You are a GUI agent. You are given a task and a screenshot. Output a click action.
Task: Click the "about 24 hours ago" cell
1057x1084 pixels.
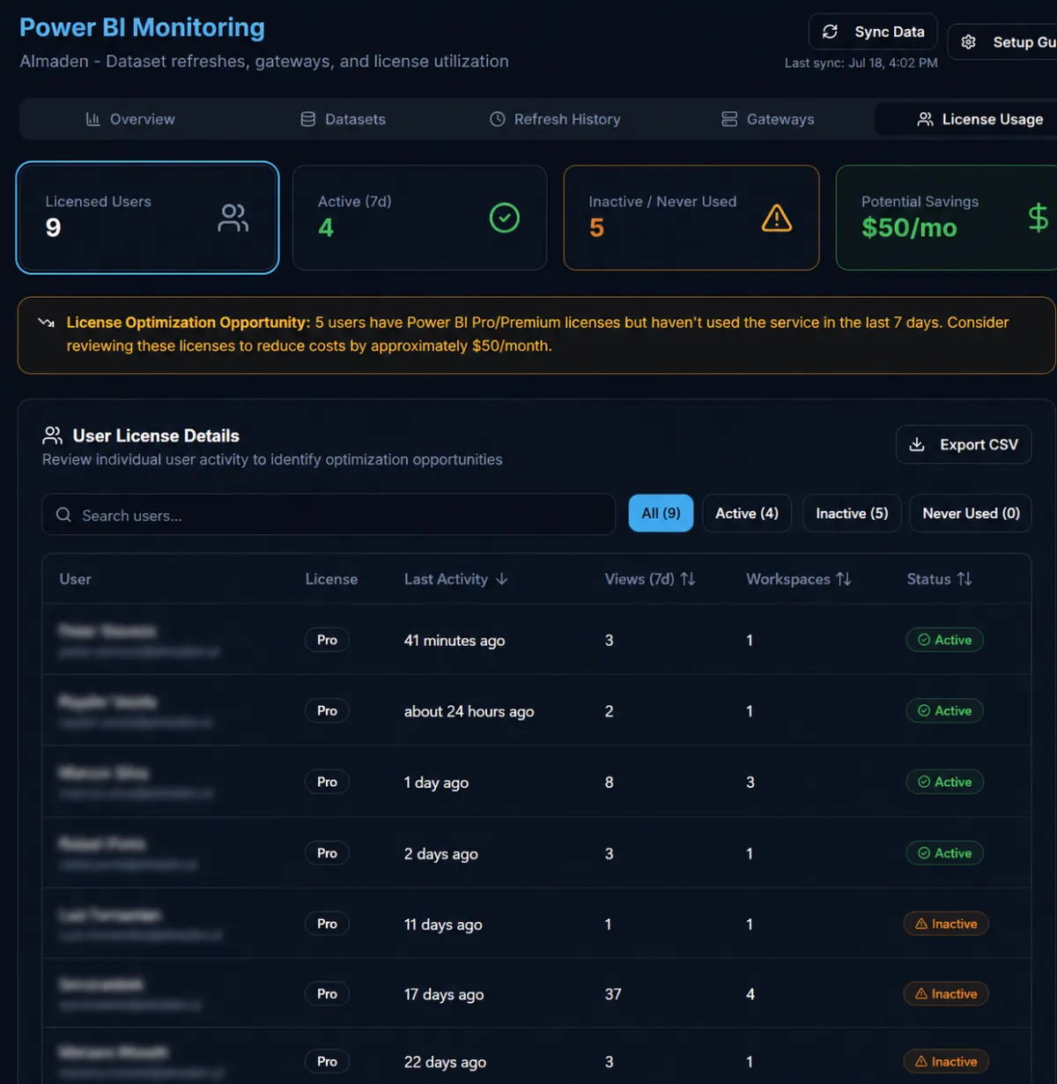[469, 711]
